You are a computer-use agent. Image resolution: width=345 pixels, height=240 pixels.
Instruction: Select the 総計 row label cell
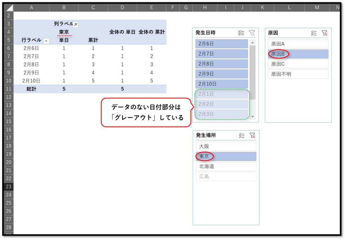click(x=31, y=89)
